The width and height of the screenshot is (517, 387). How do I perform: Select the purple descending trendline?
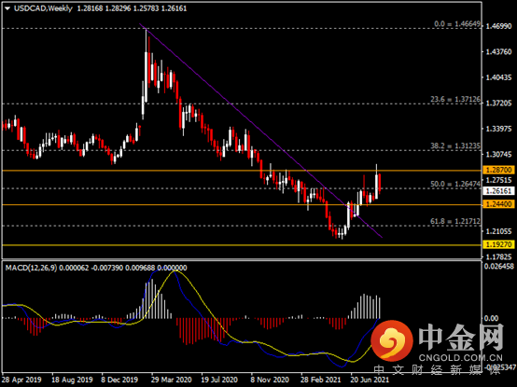(260, 131)
